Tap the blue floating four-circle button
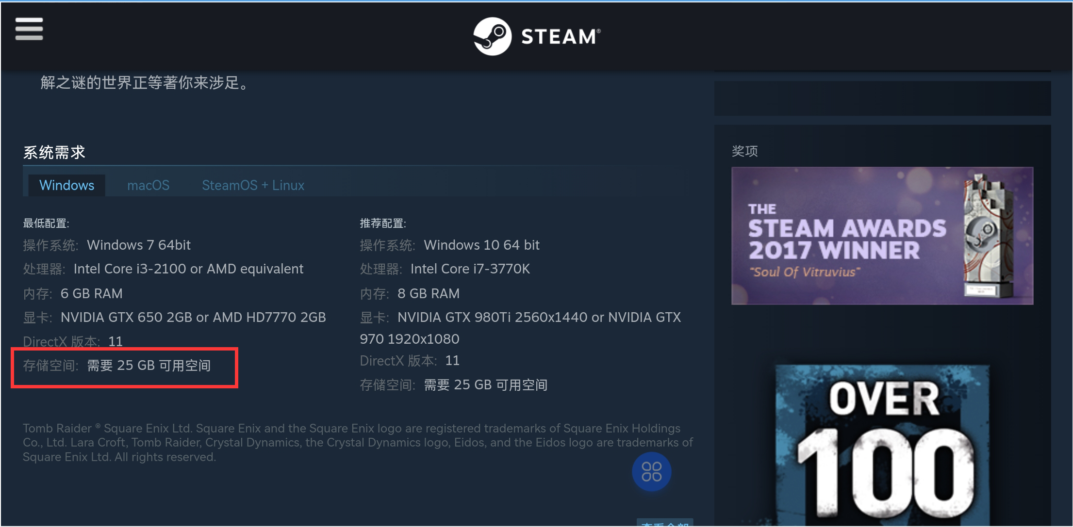Viewport: 1073px width, 527px height. coord(651,471)
